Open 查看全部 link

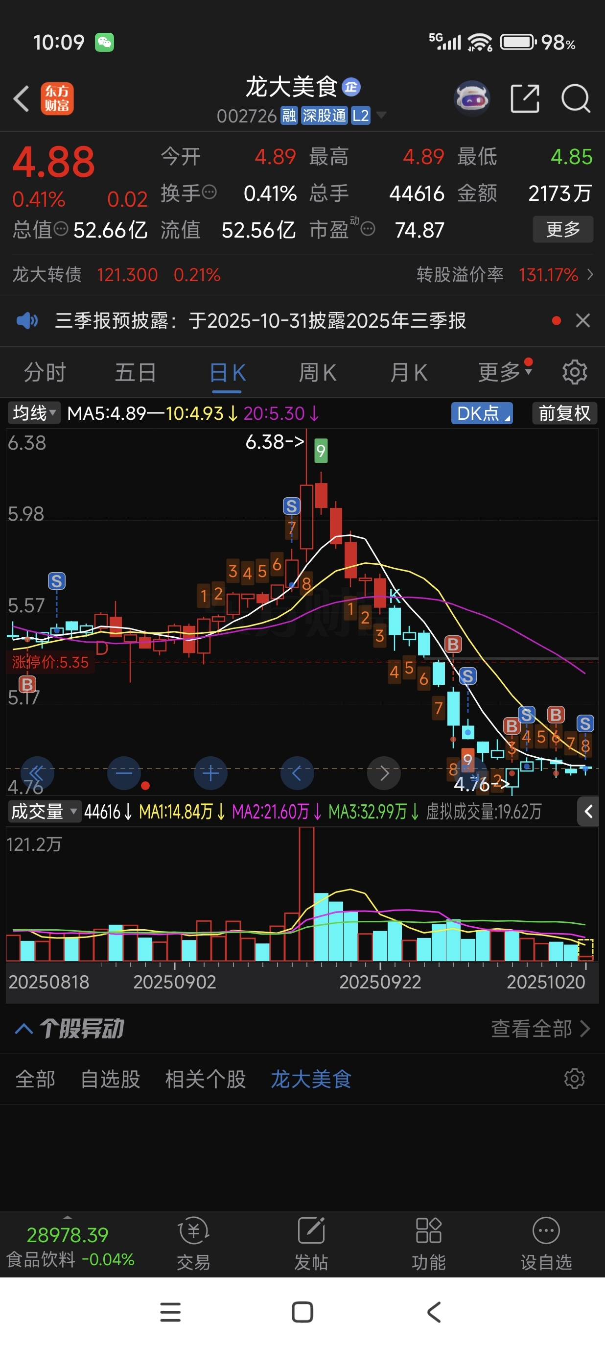point(540,1029)
